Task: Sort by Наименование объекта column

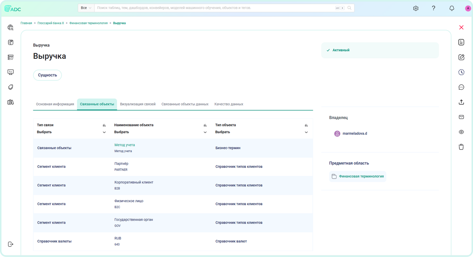Action: tap(205, 125)
